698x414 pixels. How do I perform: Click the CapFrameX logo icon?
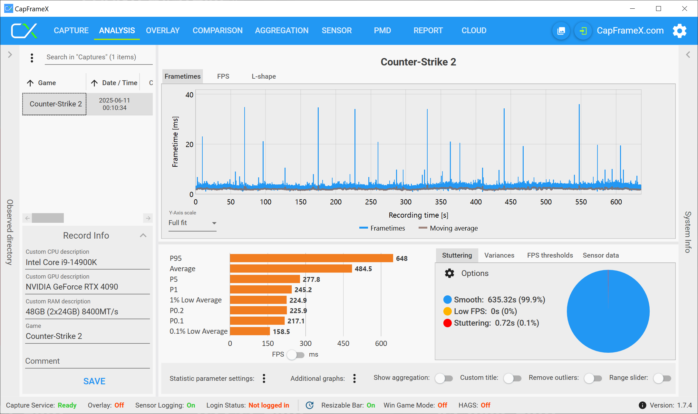click(24, 31)
